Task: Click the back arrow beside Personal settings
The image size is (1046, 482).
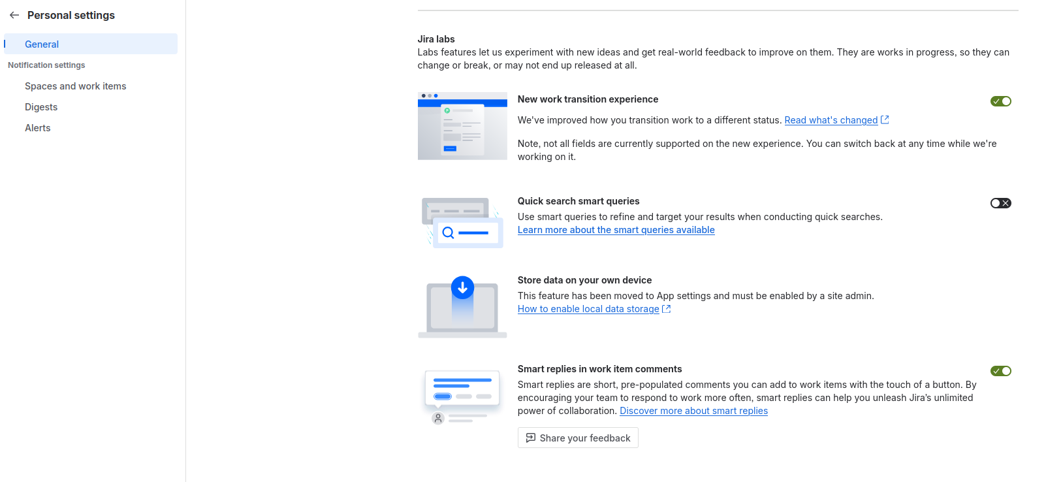Action: coord(14,15)
